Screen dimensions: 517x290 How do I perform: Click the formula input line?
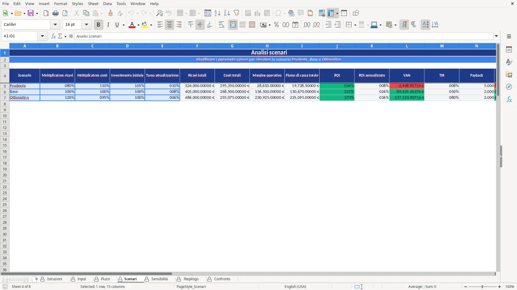coord(284,36)
